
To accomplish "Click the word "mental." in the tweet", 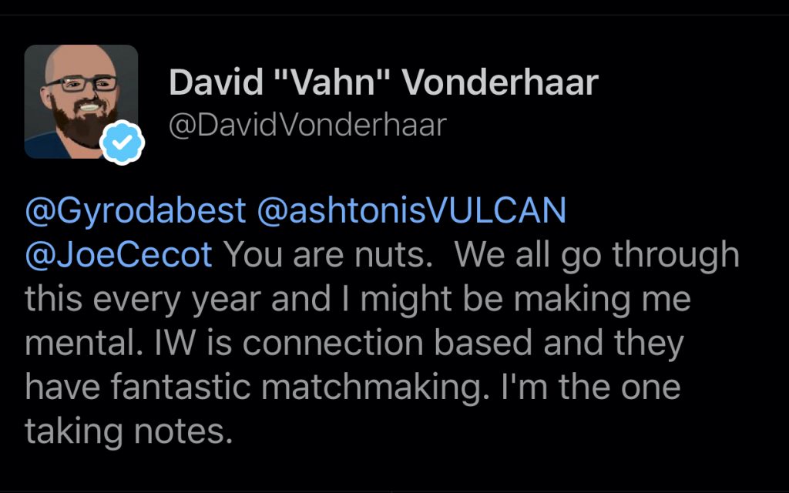I will 84,343.
